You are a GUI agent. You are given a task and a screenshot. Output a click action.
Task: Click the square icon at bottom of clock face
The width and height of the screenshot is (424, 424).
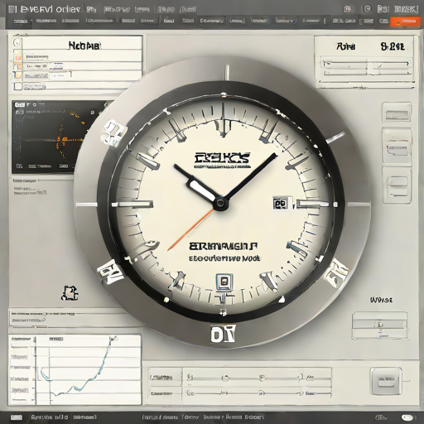(x=224, y=282)
